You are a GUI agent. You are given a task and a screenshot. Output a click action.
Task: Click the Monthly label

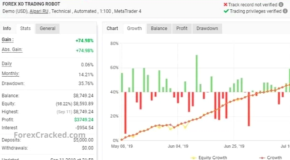click(11, 74)
